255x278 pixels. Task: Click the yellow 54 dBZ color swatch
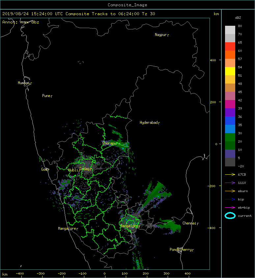230,71
